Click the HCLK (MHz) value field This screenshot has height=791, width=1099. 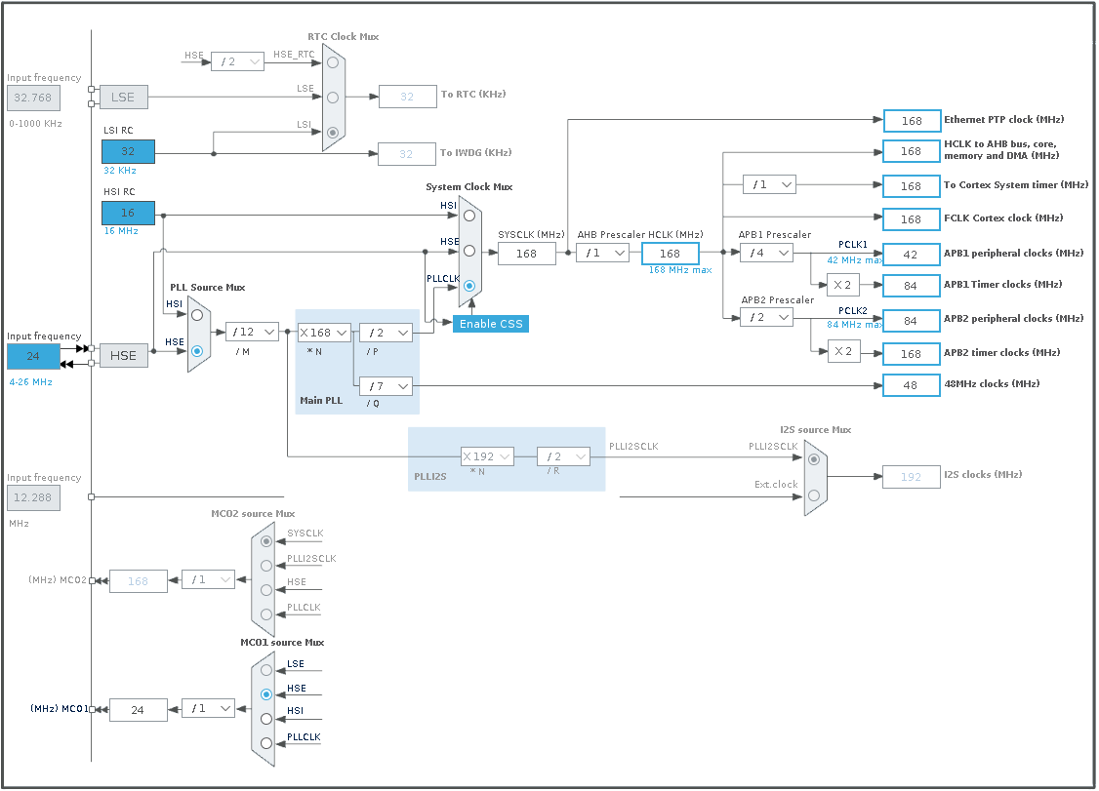pos(671,254)
